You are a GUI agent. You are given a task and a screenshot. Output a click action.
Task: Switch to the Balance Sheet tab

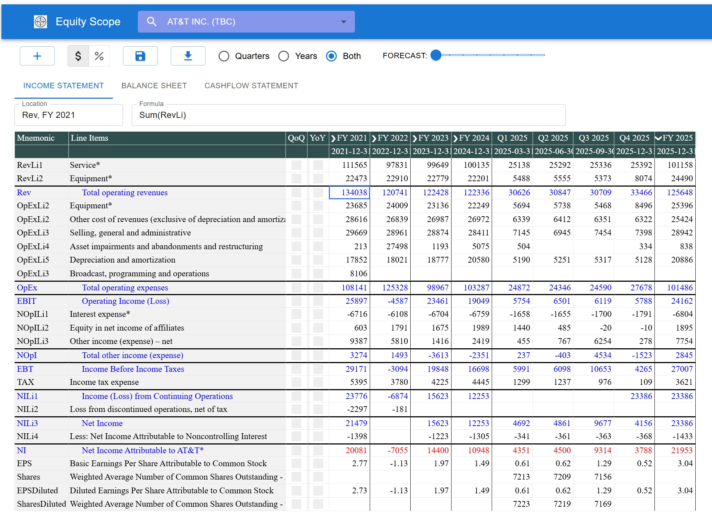[154, 86]
